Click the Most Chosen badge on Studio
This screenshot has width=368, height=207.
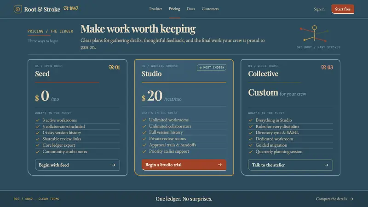click(x=212, y=68)
